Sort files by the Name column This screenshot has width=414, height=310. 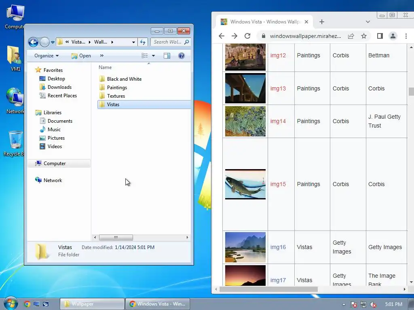[105, 67]
